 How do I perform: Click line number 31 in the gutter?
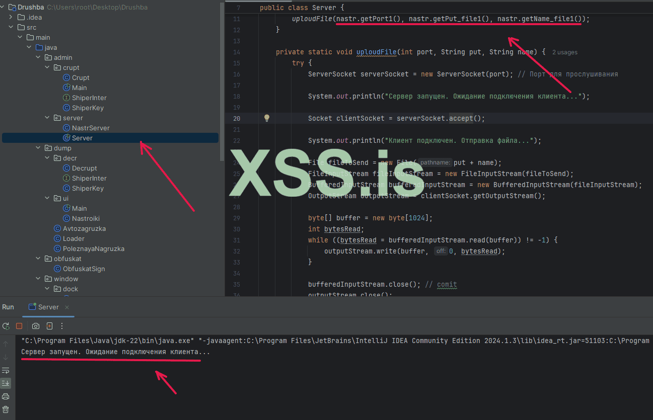click(237, 240)
